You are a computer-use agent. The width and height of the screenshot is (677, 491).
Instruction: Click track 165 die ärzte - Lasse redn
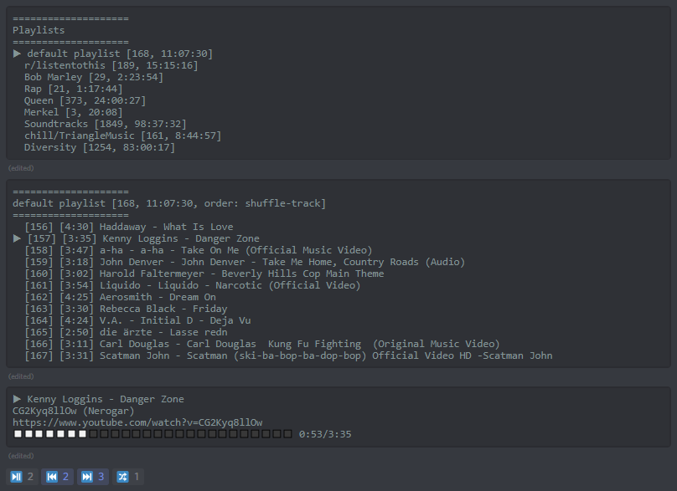click(x=126, y=332)
